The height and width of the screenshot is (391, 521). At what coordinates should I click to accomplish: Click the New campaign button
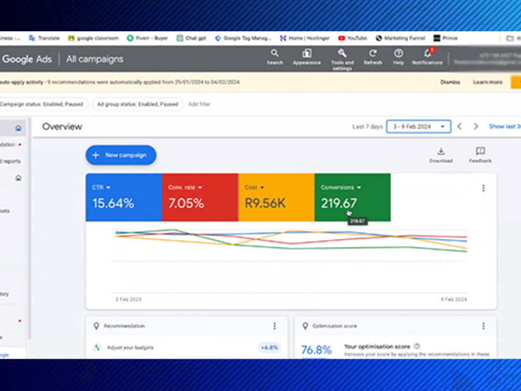121,155
